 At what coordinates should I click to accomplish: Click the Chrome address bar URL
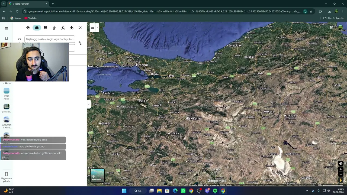tap(165, 11)
